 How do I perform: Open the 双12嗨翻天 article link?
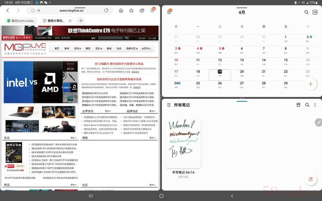pyautogui.click(x=119, y=64)
